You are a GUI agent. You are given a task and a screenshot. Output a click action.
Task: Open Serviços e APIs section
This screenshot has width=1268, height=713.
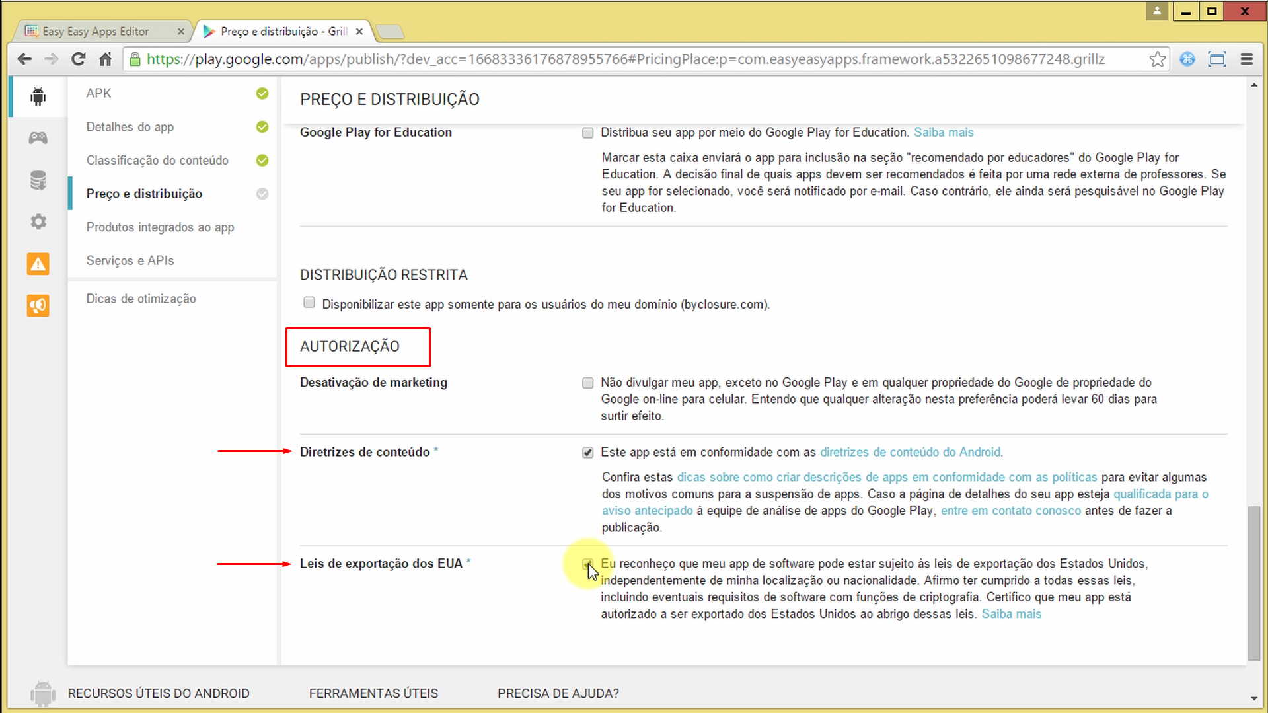point(130,260)
